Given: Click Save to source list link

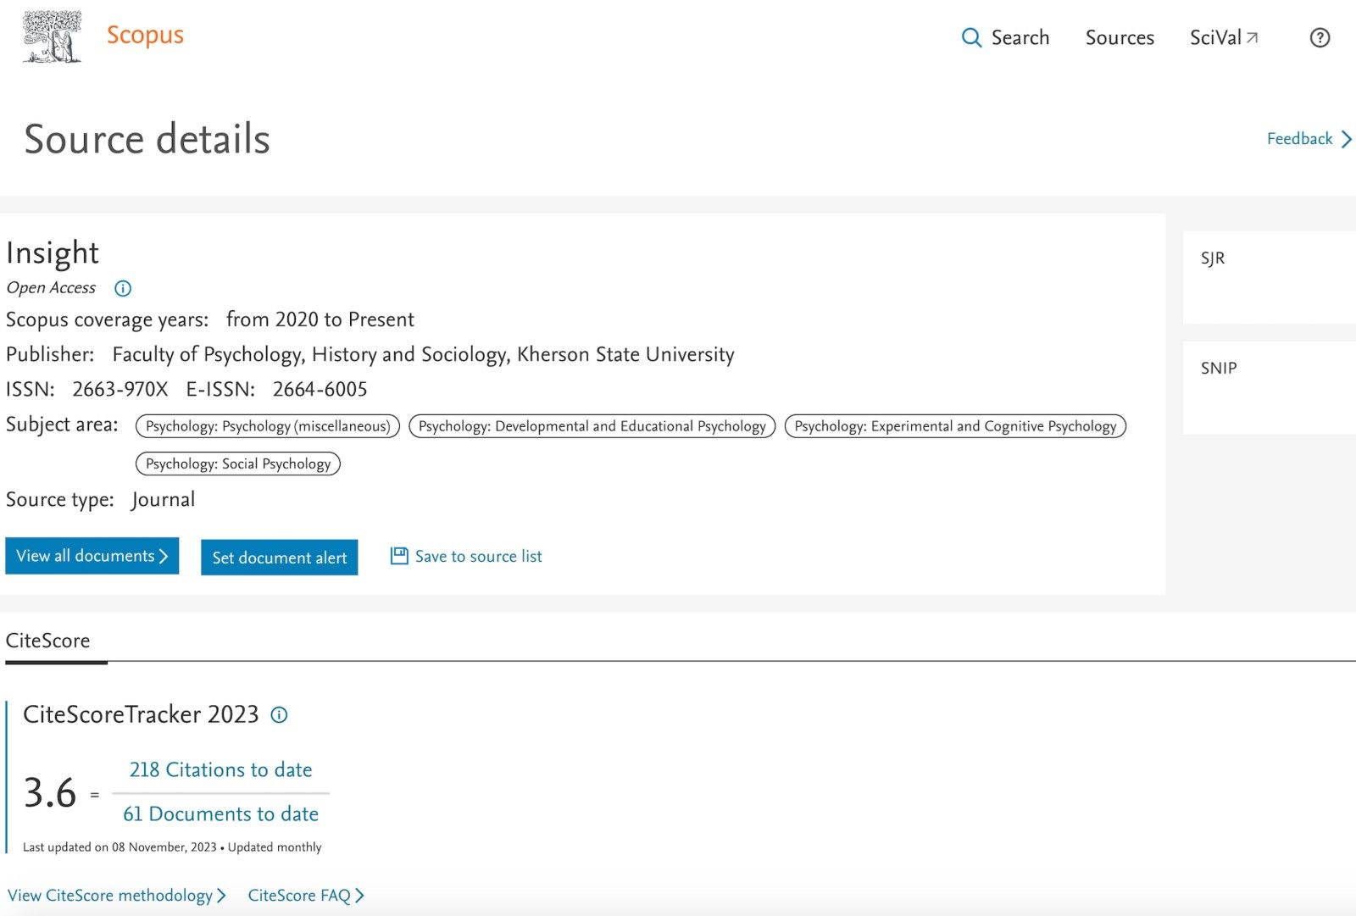Looking at the screenshot, I should click(479, 556).
